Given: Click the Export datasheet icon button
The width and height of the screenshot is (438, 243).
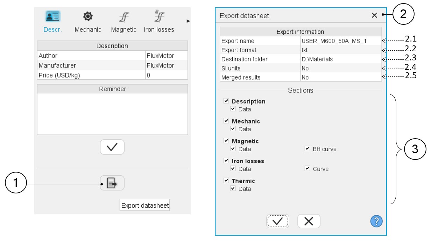Looking at the screenshot, I should [112, 183].
